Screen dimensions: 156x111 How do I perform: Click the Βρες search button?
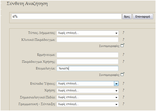[127, 17]
